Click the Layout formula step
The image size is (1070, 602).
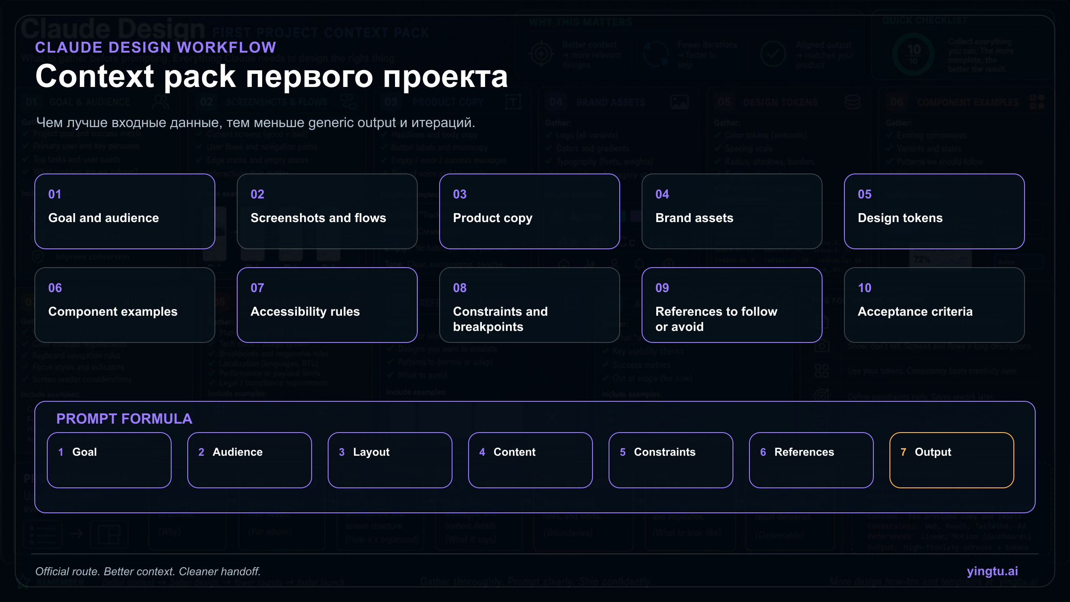point(390,460)
